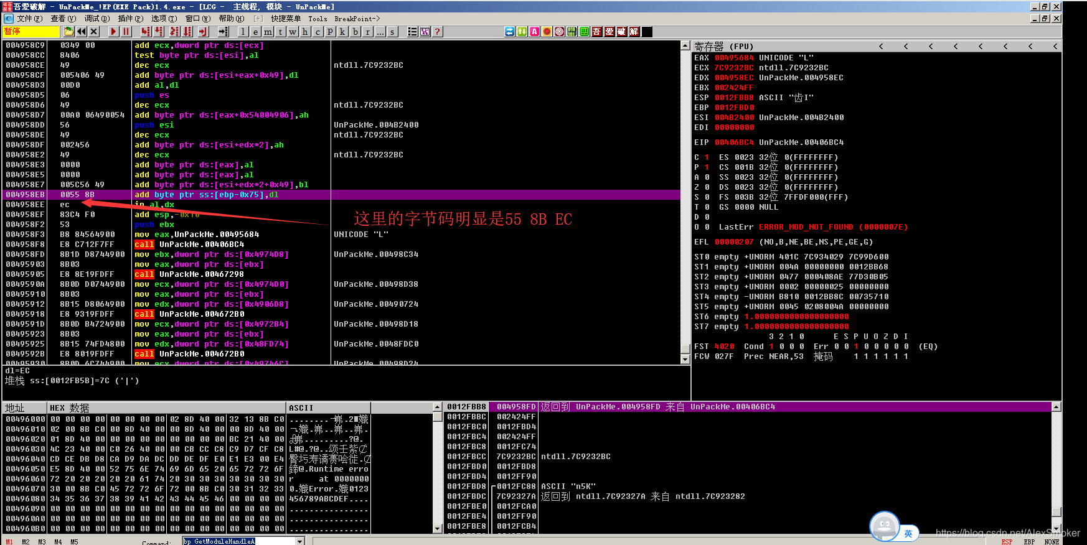
Task: Open the 选项(T) menu
Action: (x=164, y=19)
